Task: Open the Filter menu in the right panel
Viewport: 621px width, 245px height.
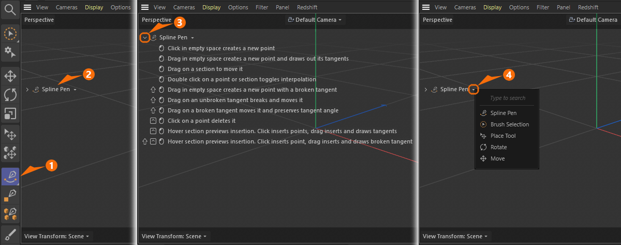Action: 543,7
